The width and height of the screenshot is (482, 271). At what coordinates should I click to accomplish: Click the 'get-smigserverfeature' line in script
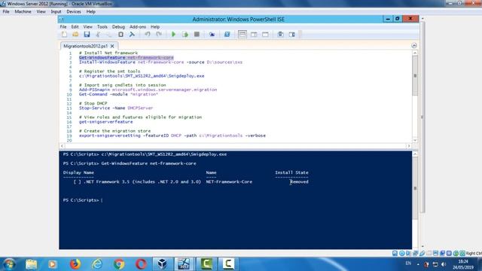coord(105,122)
